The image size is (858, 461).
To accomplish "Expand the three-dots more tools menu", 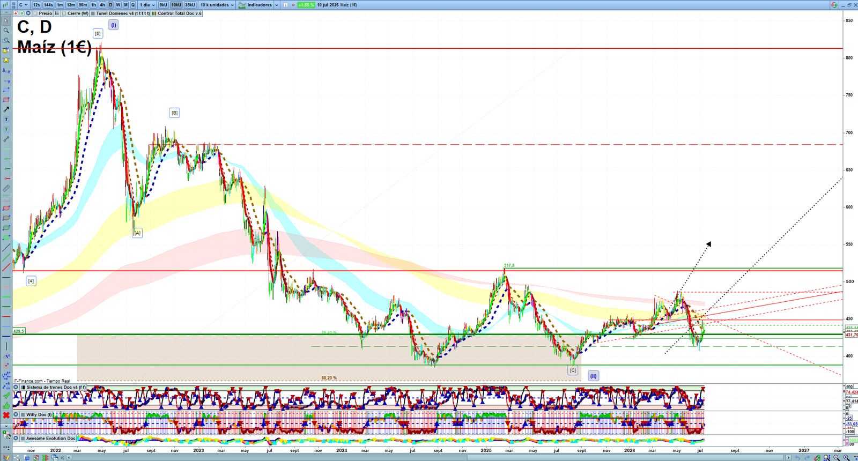I will 6,448.
